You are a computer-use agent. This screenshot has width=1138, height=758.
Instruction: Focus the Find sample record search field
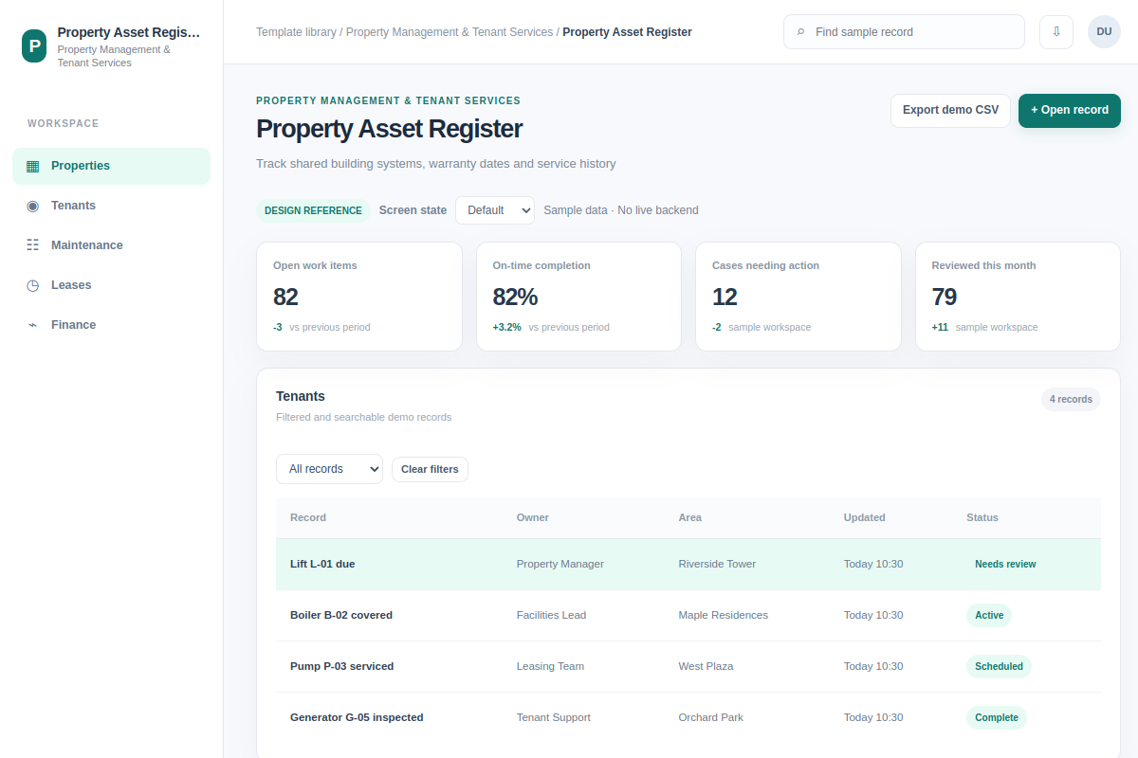(904, 31)
